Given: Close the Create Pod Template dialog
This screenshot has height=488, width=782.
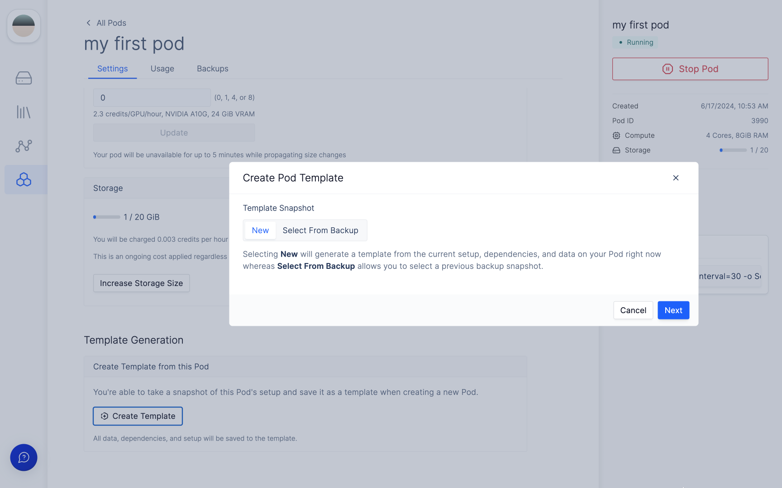Looking at the screenshot, I should pos(676,178).
